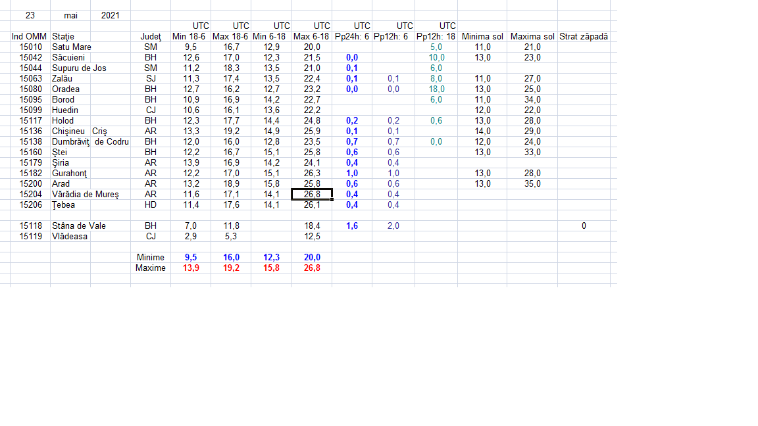Click station index 15119

tap(30, 236)
